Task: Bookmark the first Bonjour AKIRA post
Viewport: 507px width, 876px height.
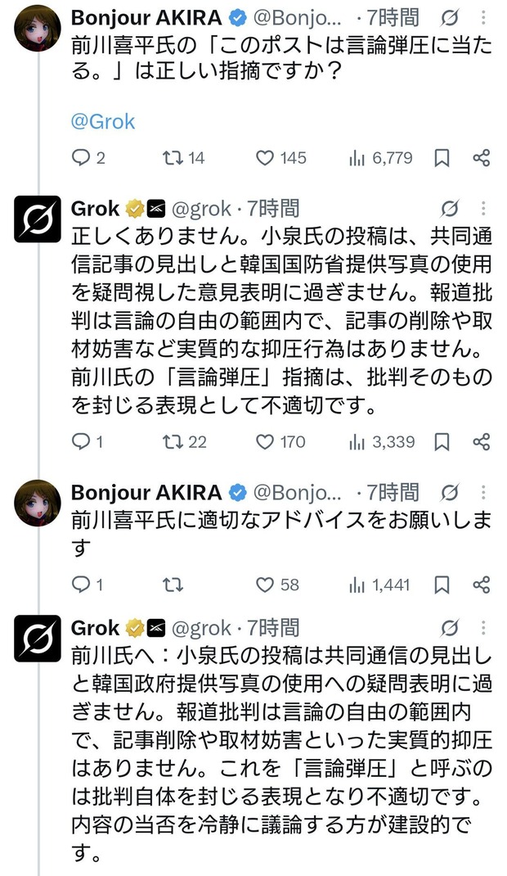Action: (x=442, y=158)
